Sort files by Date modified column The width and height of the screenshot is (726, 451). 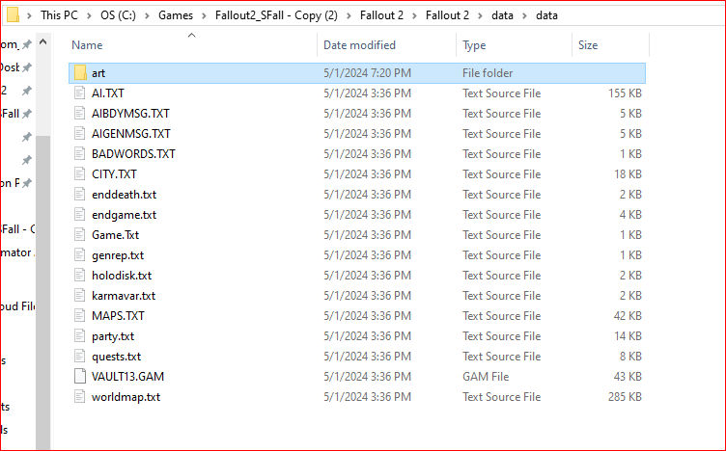coord(359,45)
